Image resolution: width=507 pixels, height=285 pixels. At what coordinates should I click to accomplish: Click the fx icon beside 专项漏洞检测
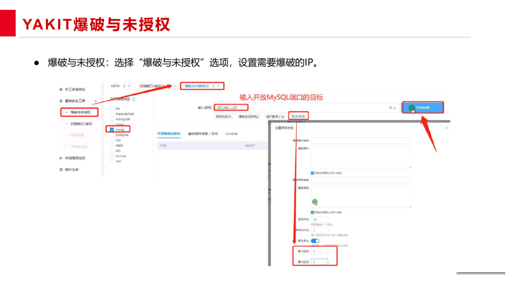point(61,158)
